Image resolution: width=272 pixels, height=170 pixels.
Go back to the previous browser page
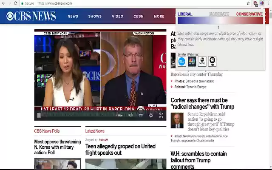coord(3,3)
